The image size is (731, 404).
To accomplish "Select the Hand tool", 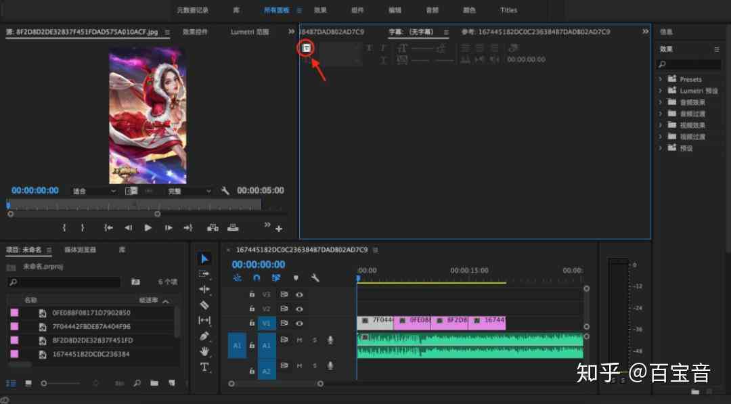I will [204, 351].
